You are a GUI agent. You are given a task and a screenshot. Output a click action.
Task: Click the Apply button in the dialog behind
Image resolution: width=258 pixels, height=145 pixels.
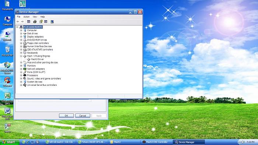pyautogui.click(x=99, y=116)
